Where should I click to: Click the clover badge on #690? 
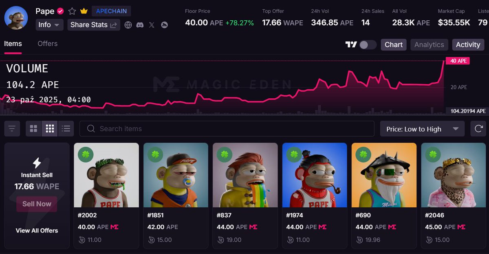(364, 155)
